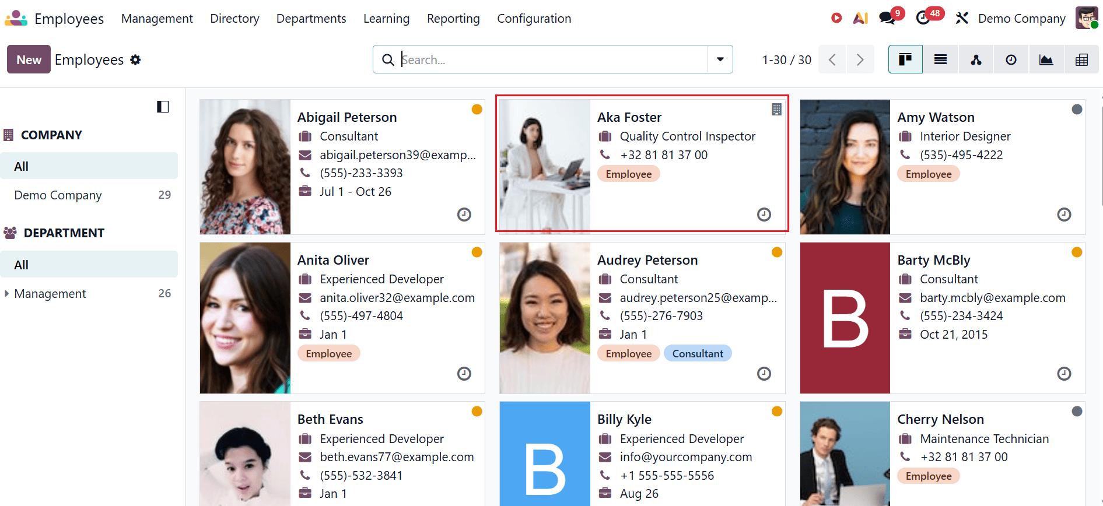This screenshot has width=1103, height=506.
Task: Go to the next page of records
Action: coord(860,59)
